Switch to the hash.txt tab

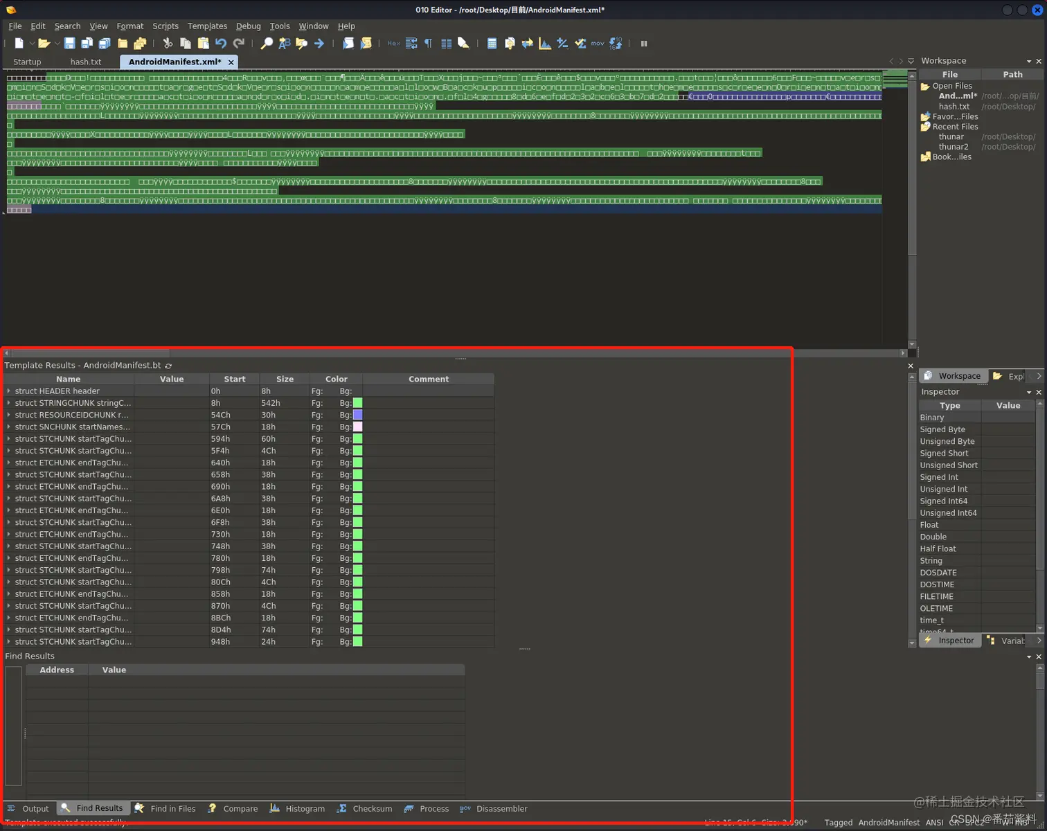click(86, 62)
